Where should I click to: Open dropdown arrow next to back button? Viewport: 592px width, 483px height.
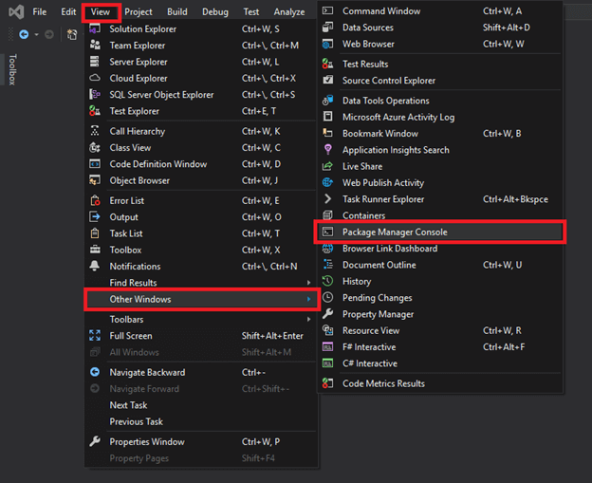pos(37,35)
